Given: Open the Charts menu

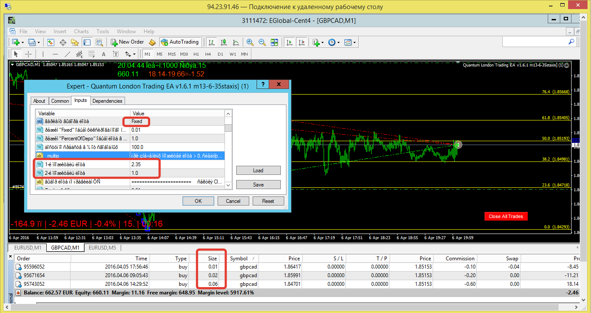Looking at the screenshot, I should tap(81, 32).
